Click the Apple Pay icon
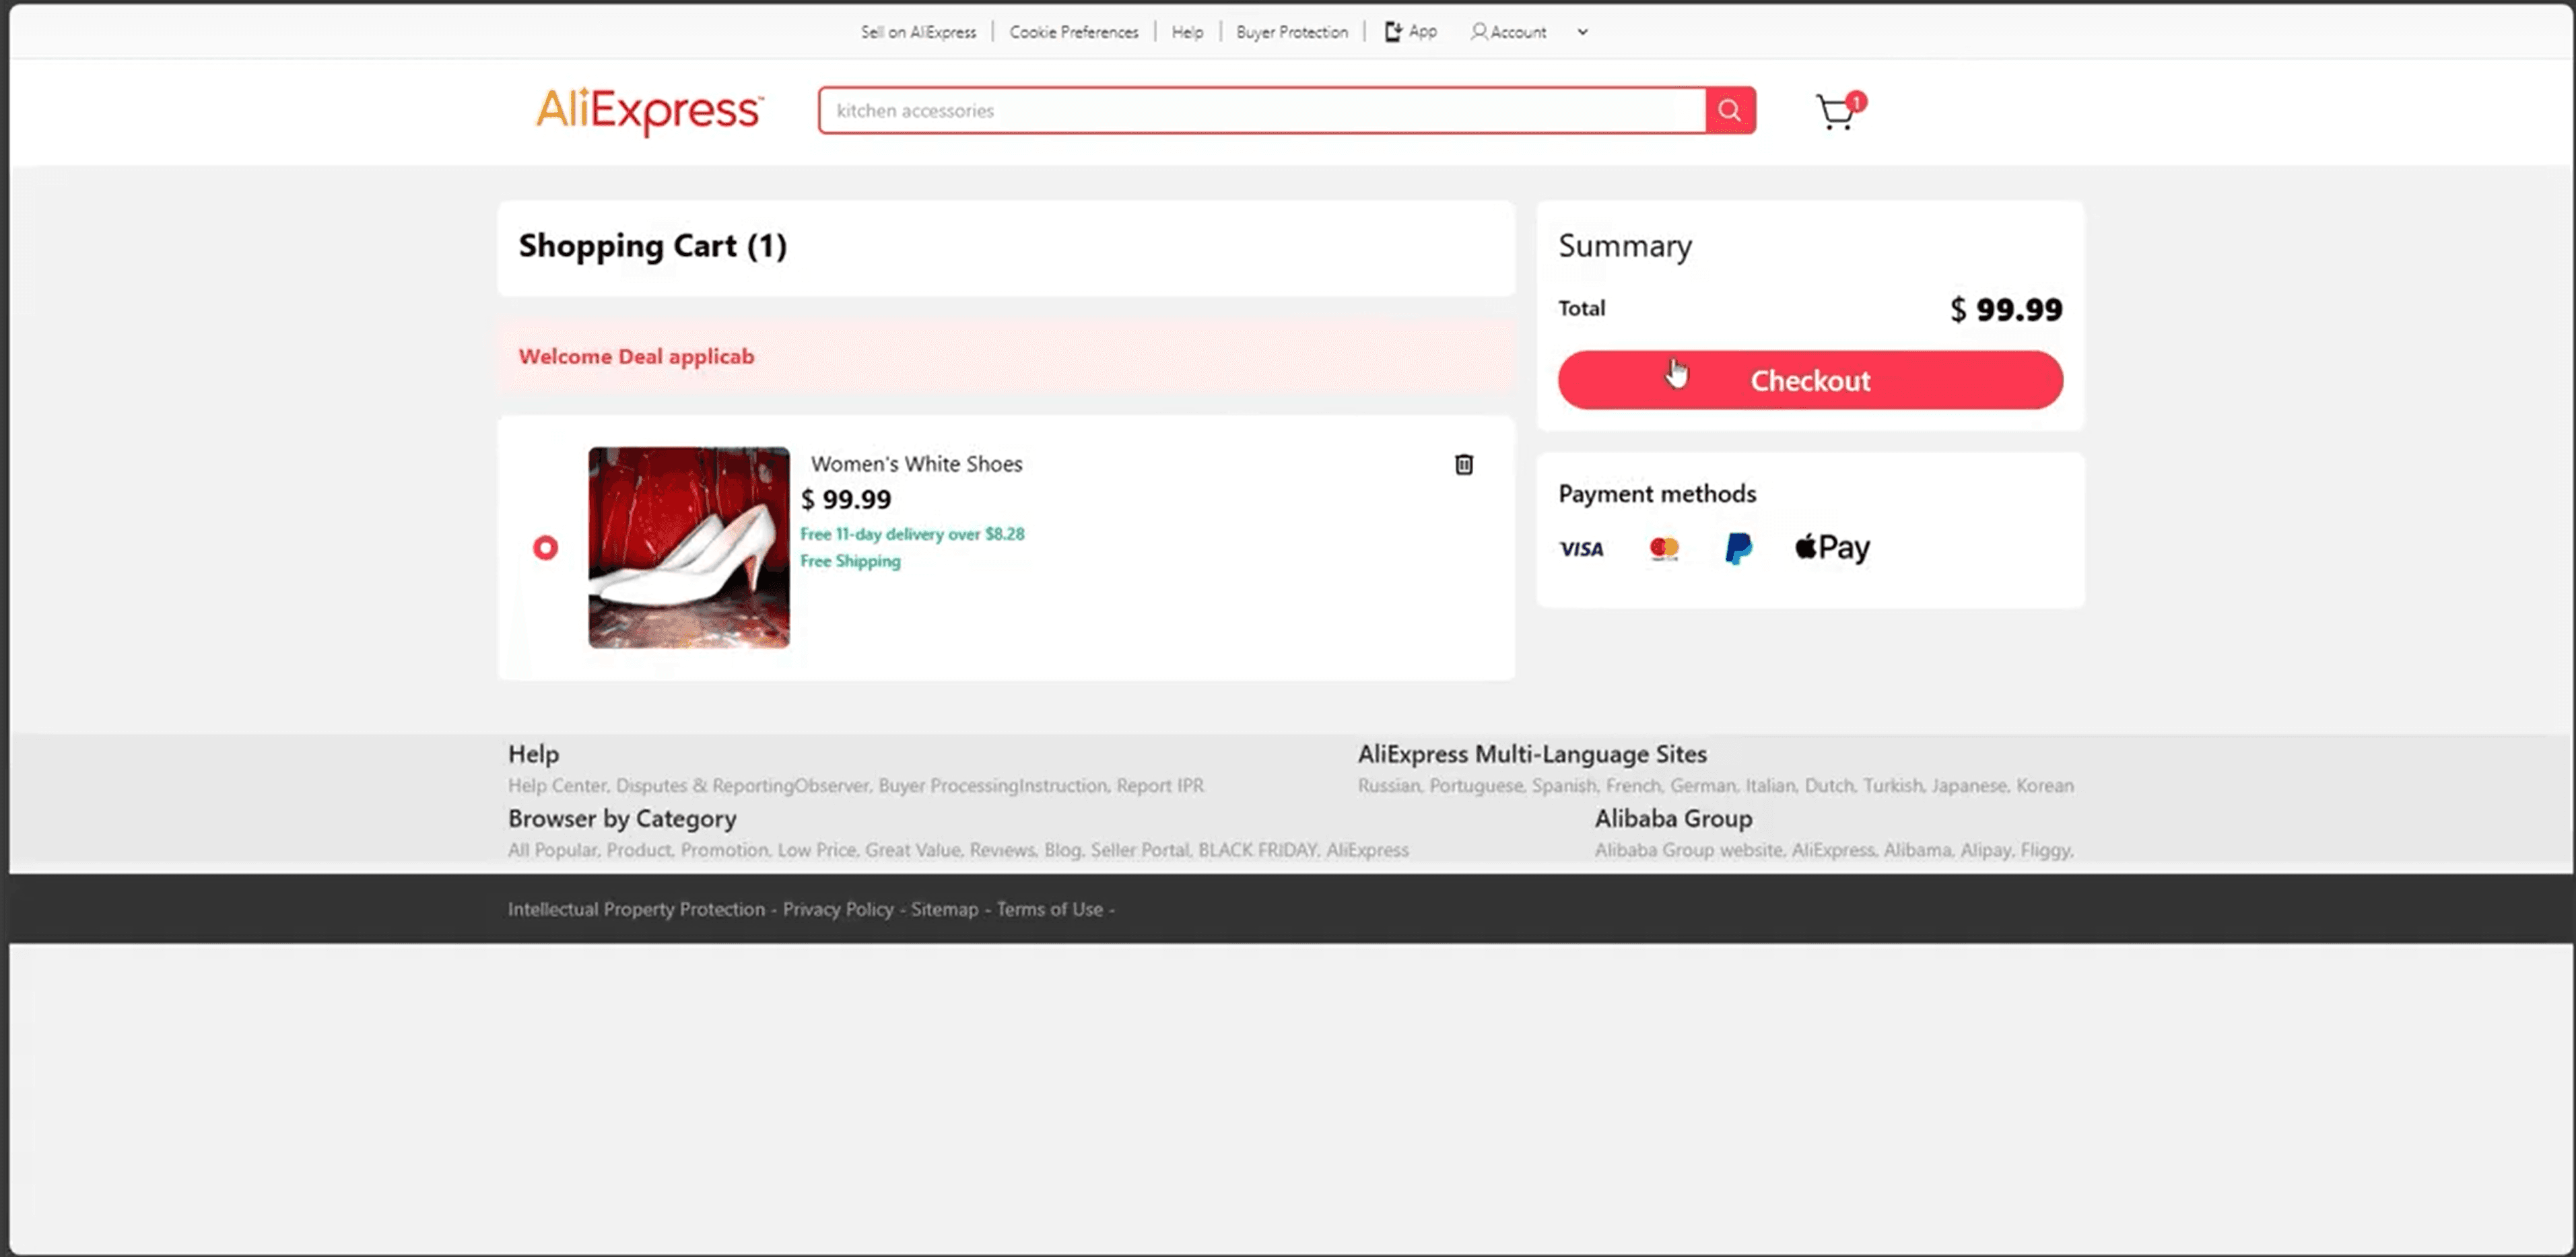 [1832, 548]
